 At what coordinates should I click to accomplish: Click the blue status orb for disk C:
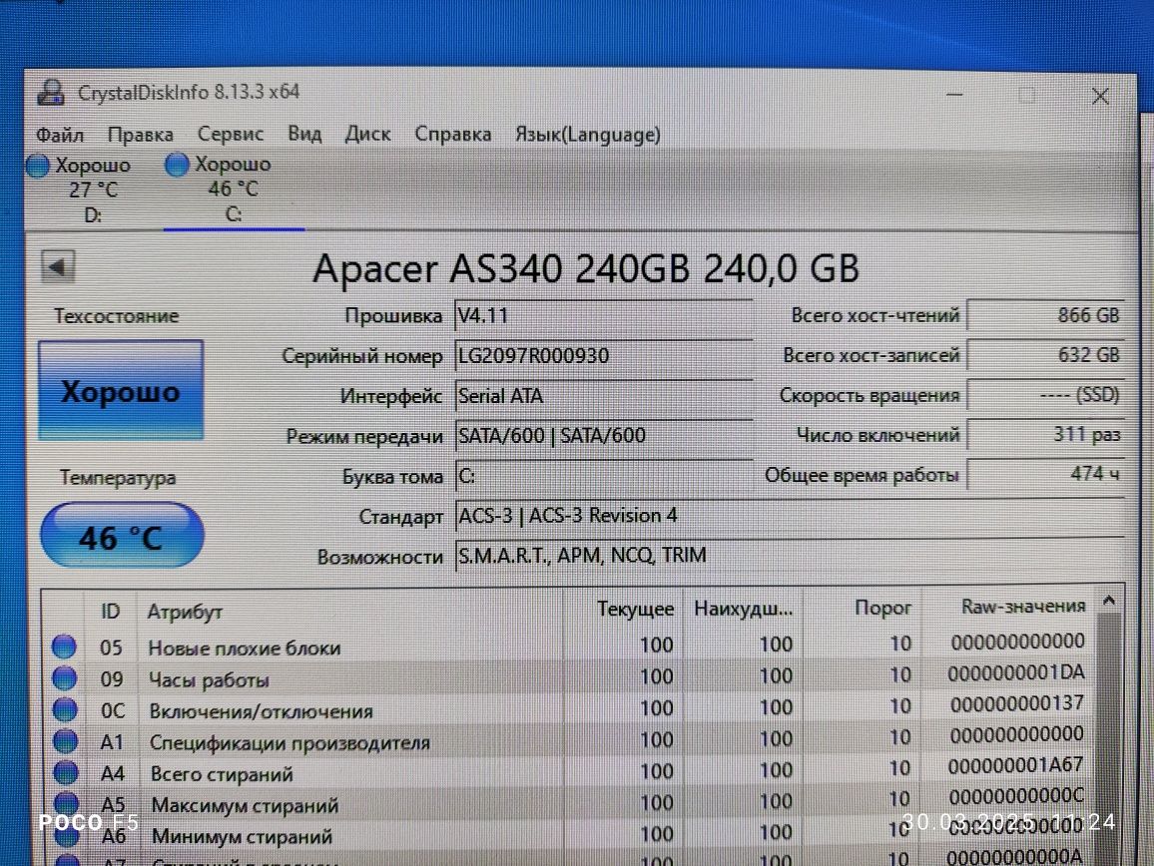coord(177,165)
